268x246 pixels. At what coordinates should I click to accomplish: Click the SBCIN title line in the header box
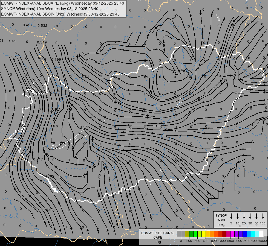(60, 14)
